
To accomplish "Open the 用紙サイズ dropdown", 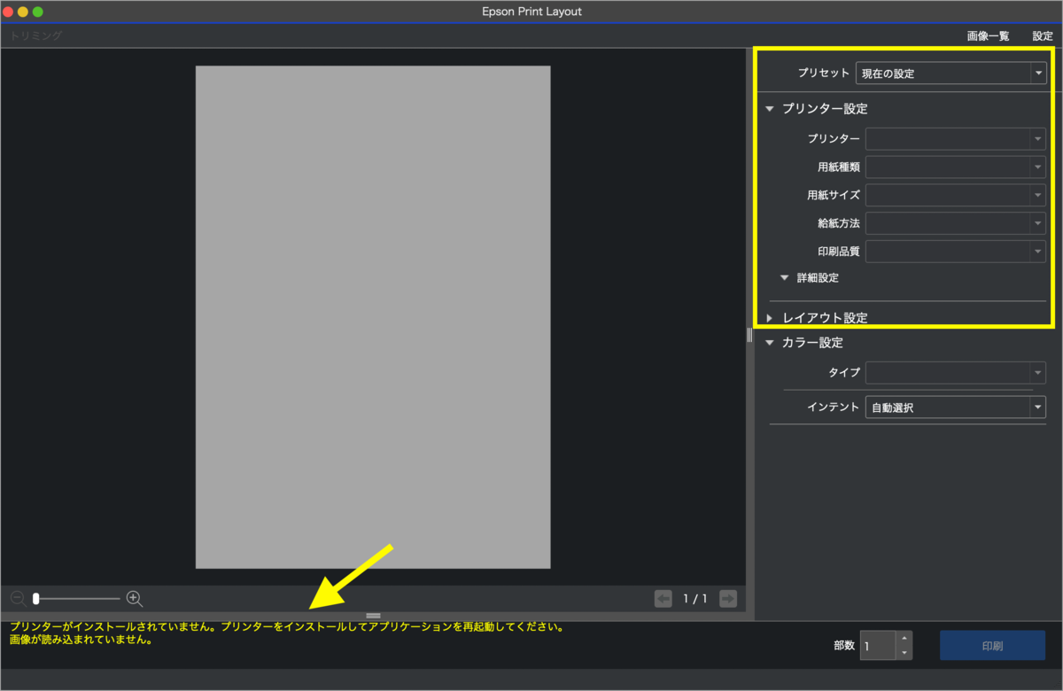I will click(x=956, y=196).
